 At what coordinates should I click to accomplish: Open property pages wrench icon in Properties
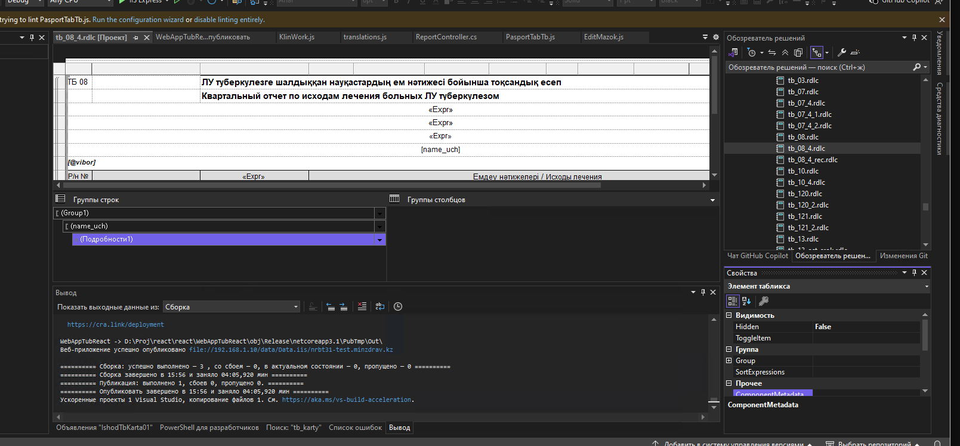coord(764,301)
